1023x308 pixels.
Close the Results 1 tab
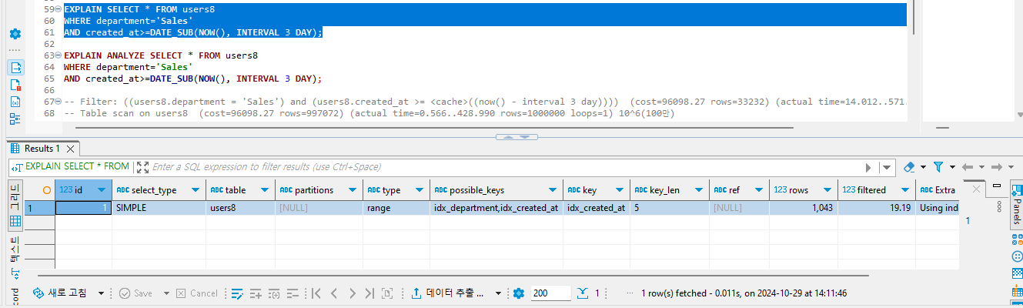coord(70,149)
